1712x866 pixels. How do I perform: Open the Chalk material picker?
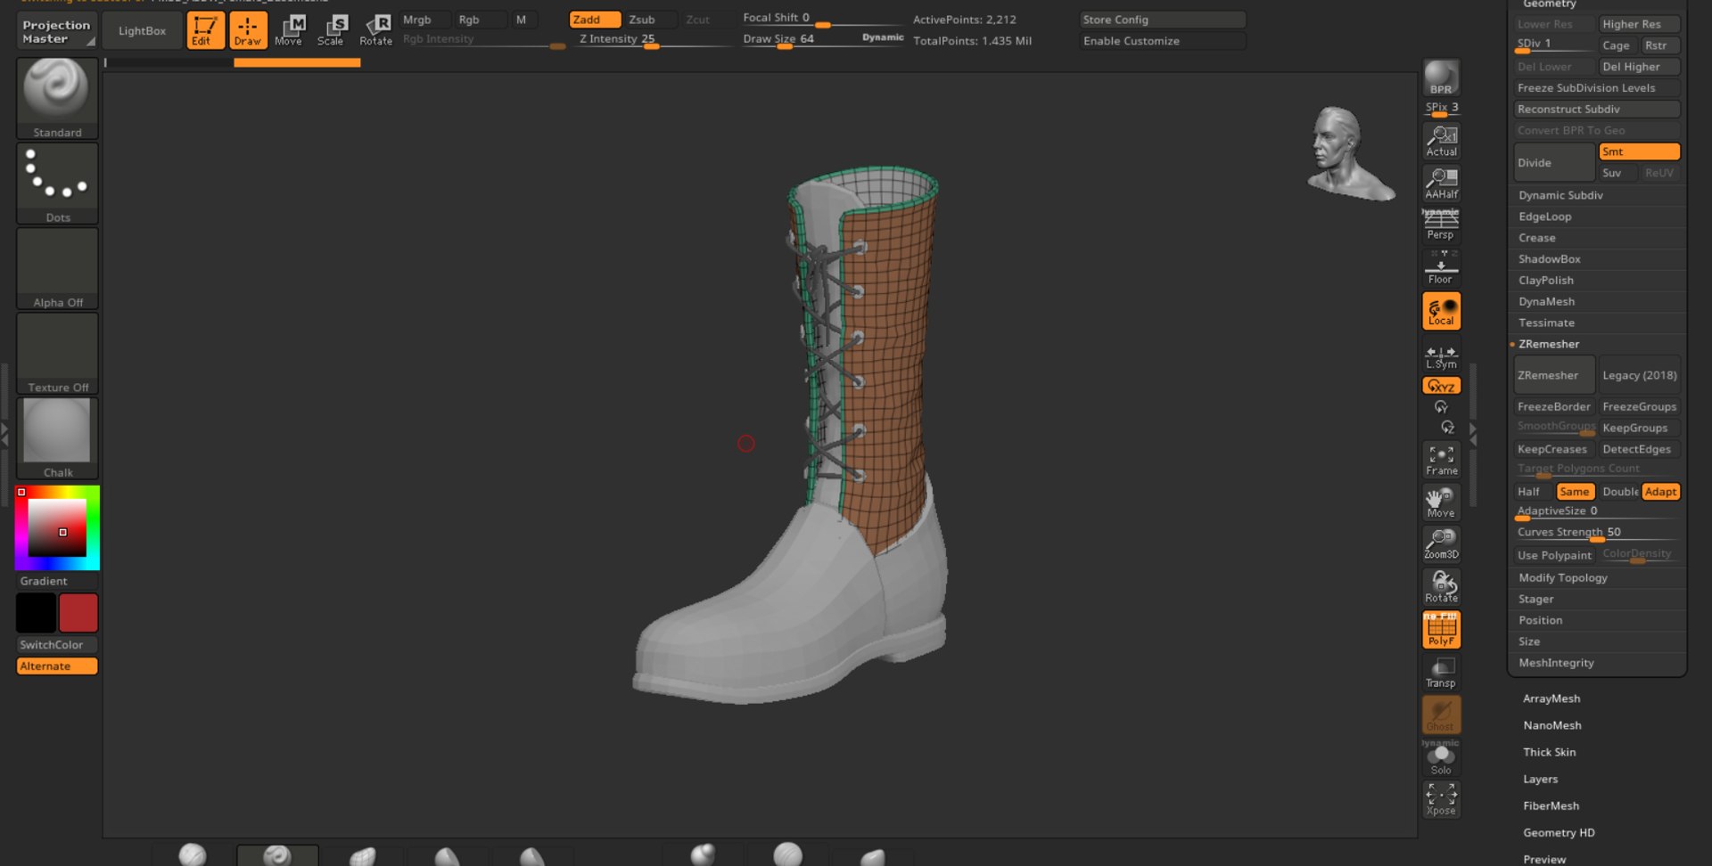[57, 438]
